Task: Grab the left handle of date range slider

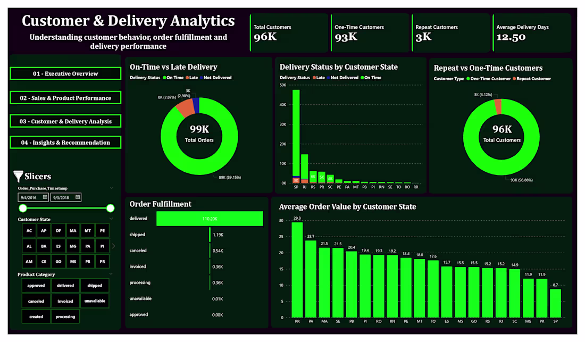Action: [23, 208]
